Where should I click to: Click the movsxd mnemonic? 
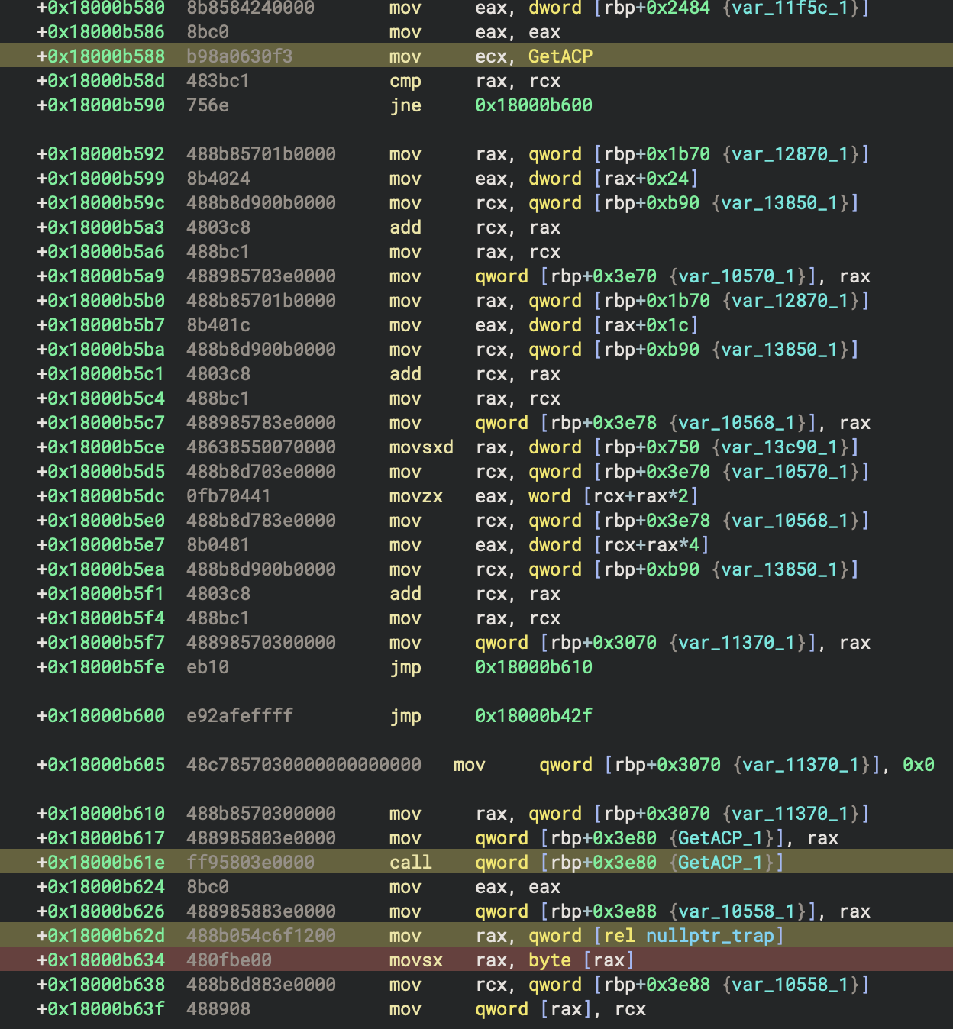click(422, 447)
